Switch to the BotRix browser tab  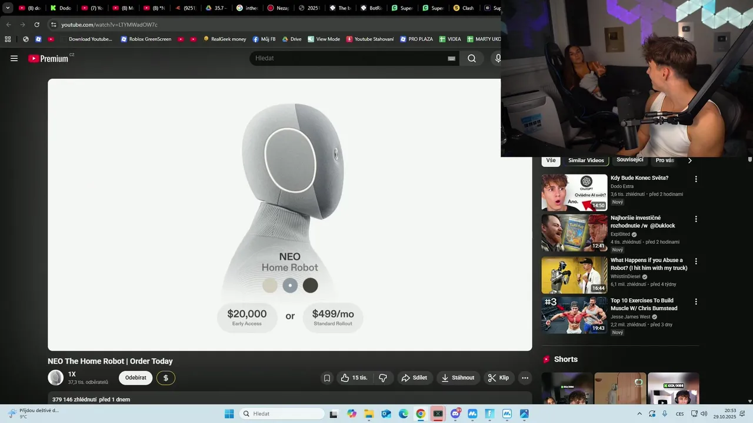(371, 8)
